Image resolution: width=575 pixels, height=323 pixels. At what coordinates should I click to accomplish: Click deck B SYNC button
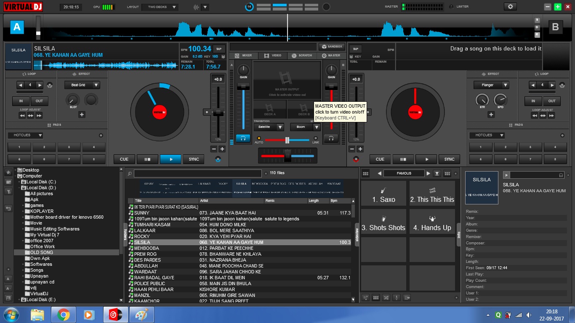pos(450,159)
